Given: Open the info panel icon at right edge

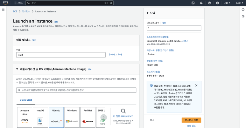Looking at the screenshot, I should (243, 10).
